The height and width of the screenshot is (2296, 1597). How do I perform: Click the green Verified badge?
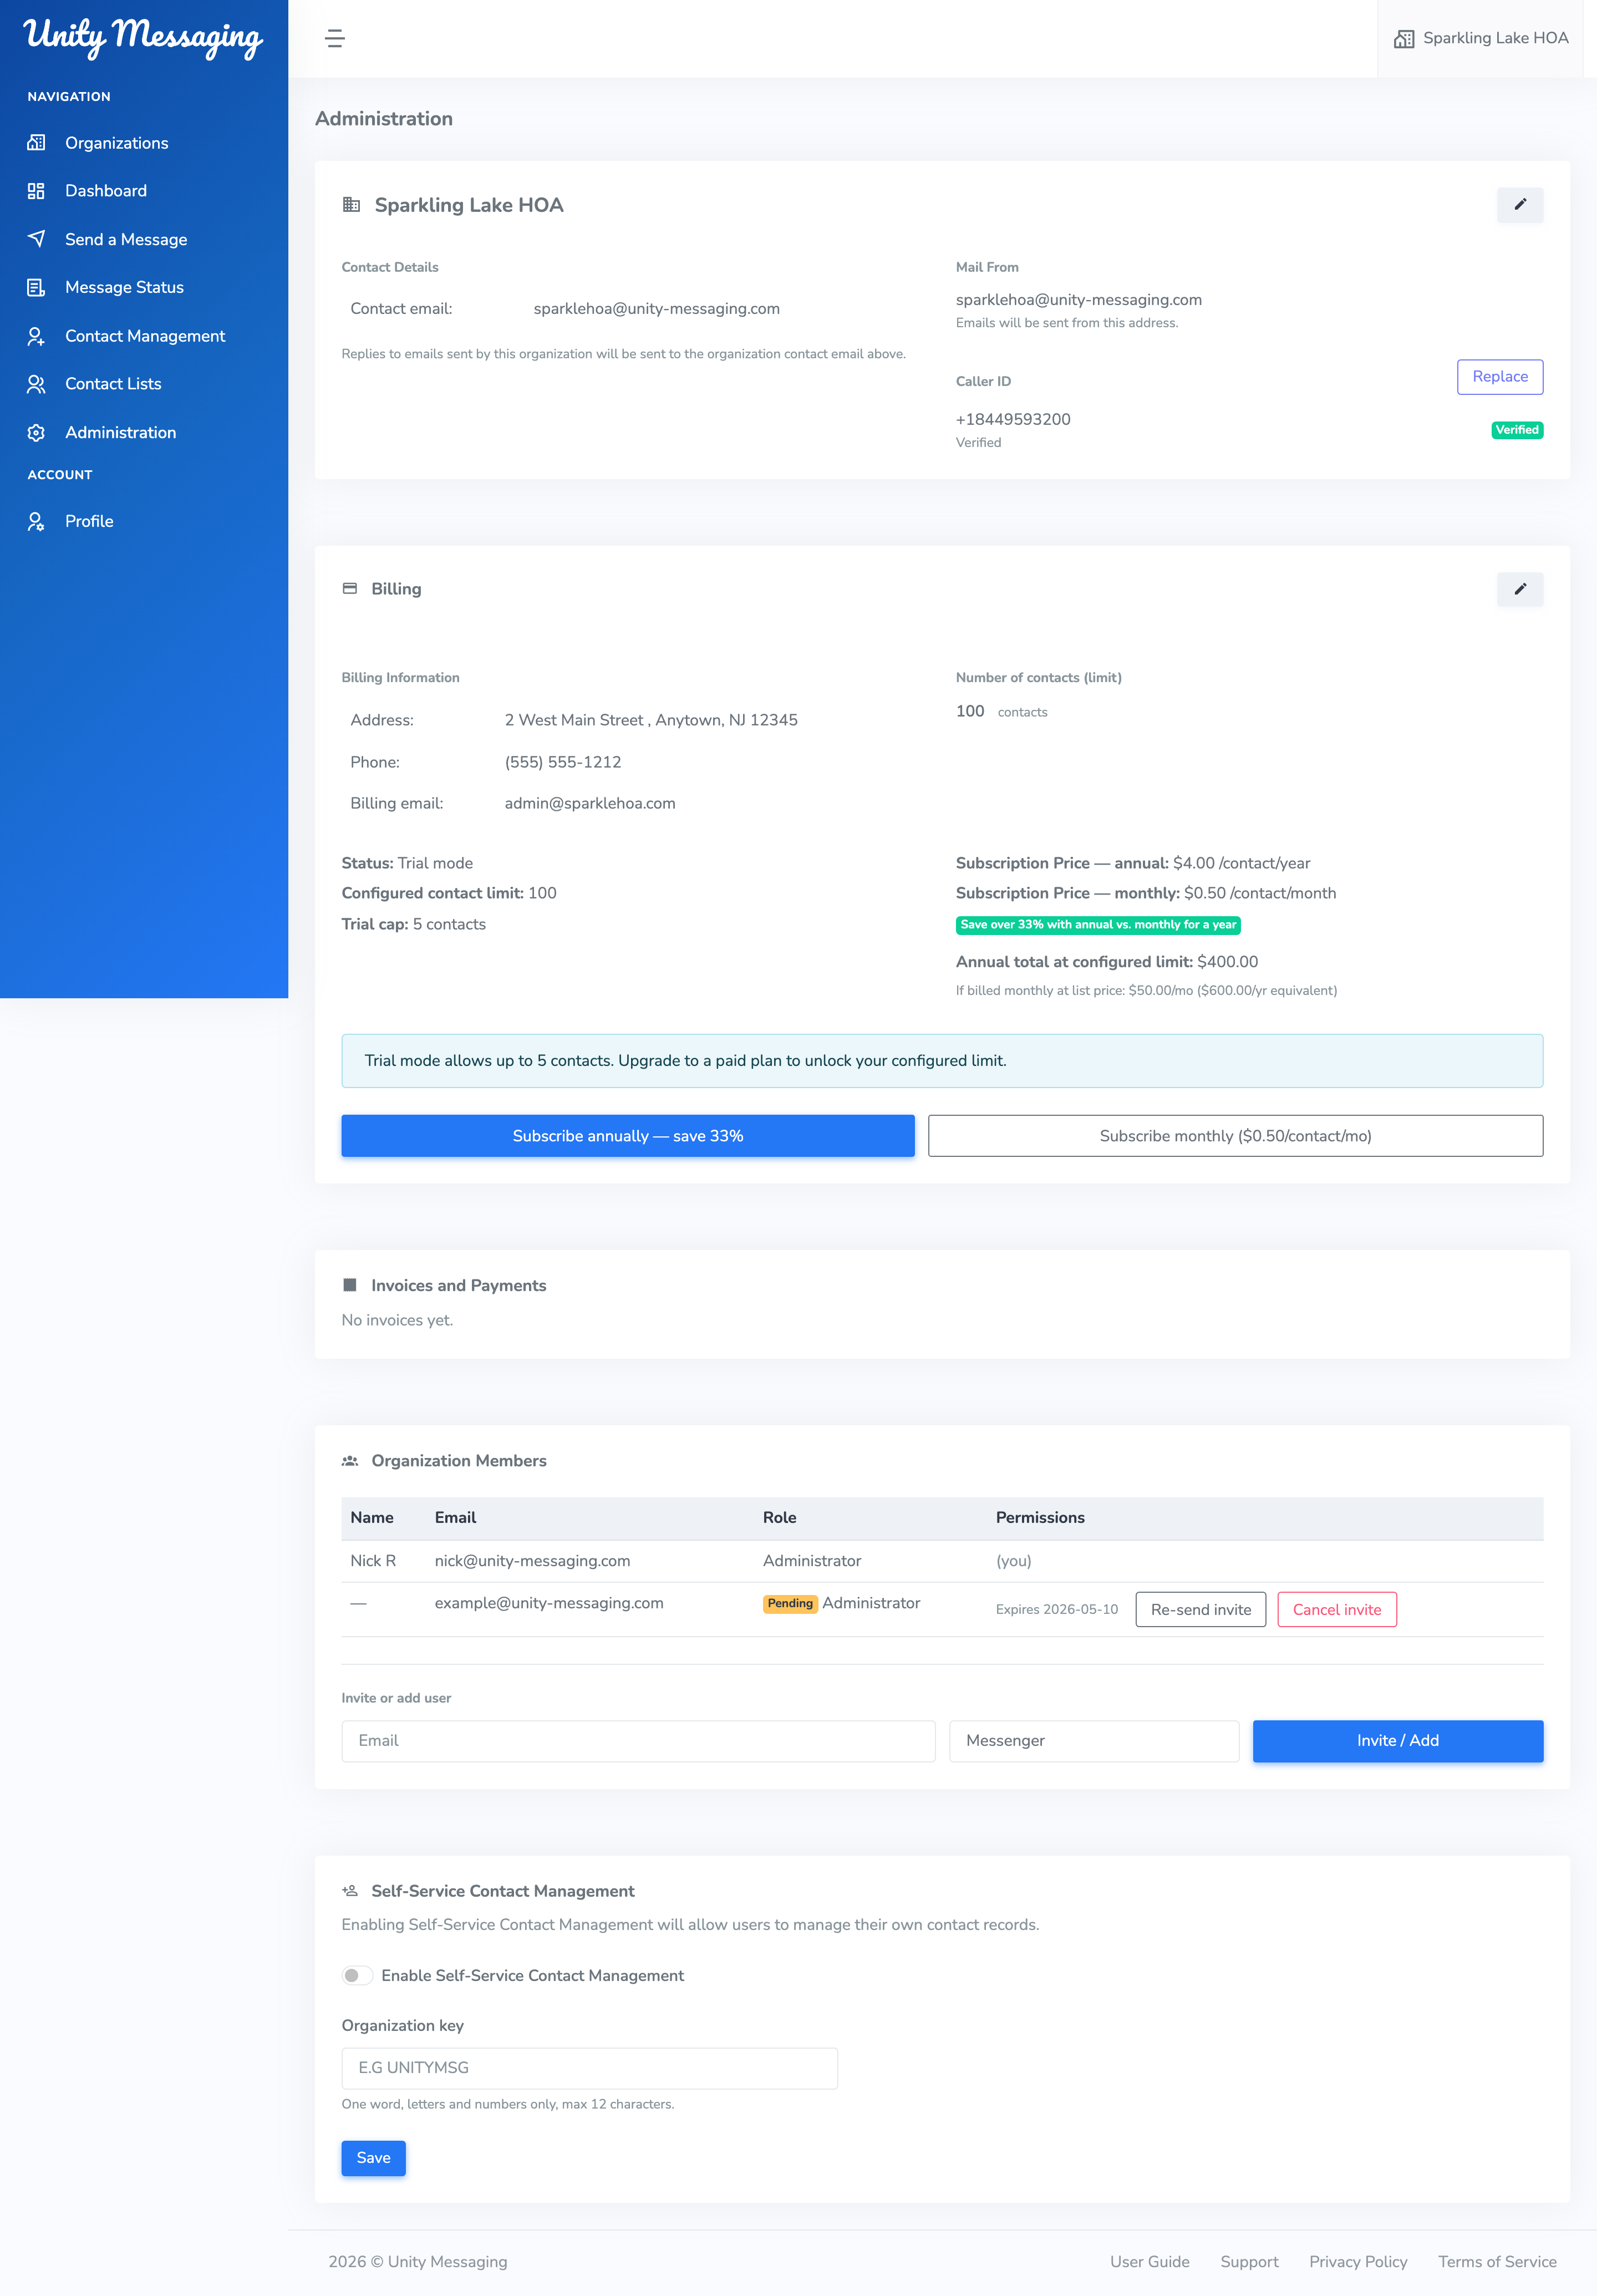click(x=1517, y=430)
